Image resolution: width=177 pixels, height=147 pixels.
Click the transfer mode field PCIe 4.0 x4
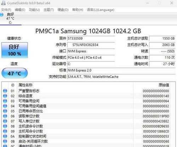point(91,58)
